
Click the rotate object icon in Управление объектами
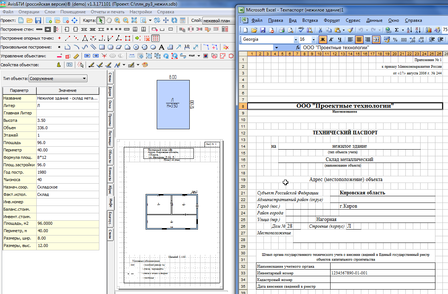click(166, 56)
